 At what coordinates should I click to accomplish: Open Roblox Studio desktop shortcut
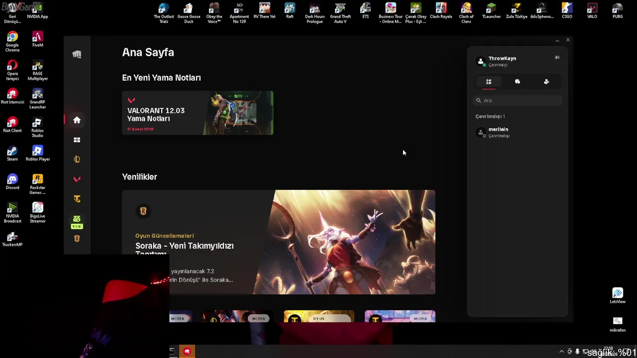(x=37, y=127)
